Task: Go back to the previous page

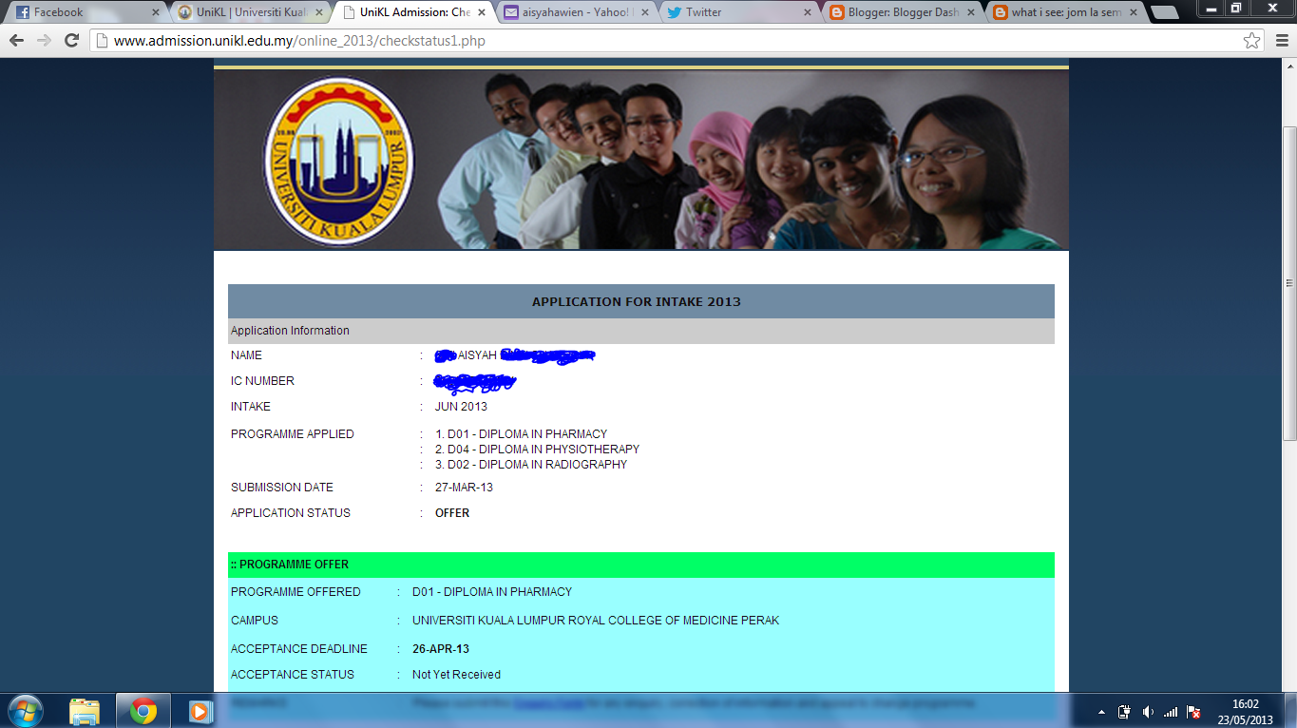Action: pyautogui.click(x=16, y=41)
